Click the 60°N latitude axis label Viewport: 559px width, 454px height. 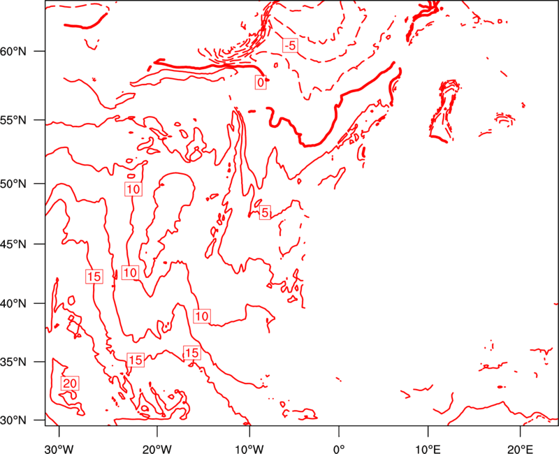click(13, 51)
